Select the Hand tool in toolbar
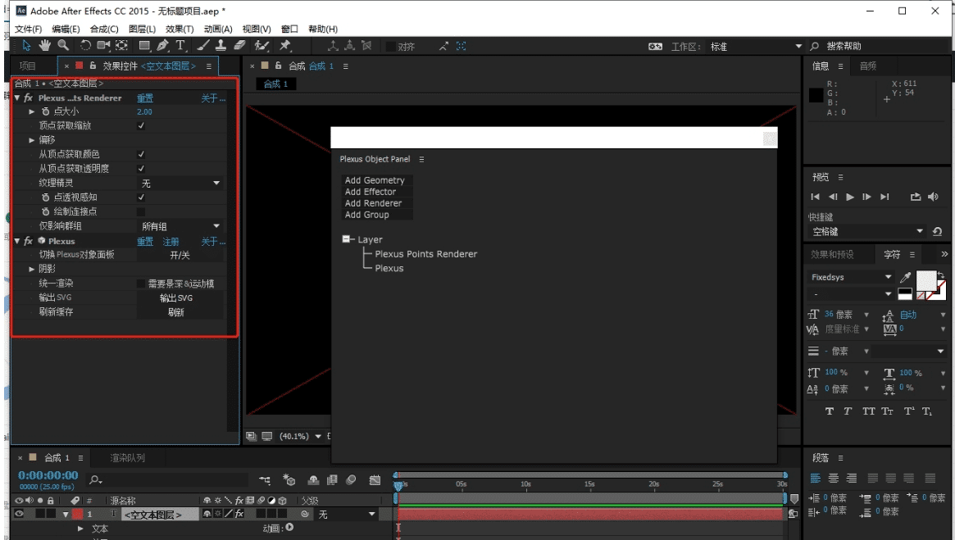Screen dimensions: 955x540 (44, 46)
